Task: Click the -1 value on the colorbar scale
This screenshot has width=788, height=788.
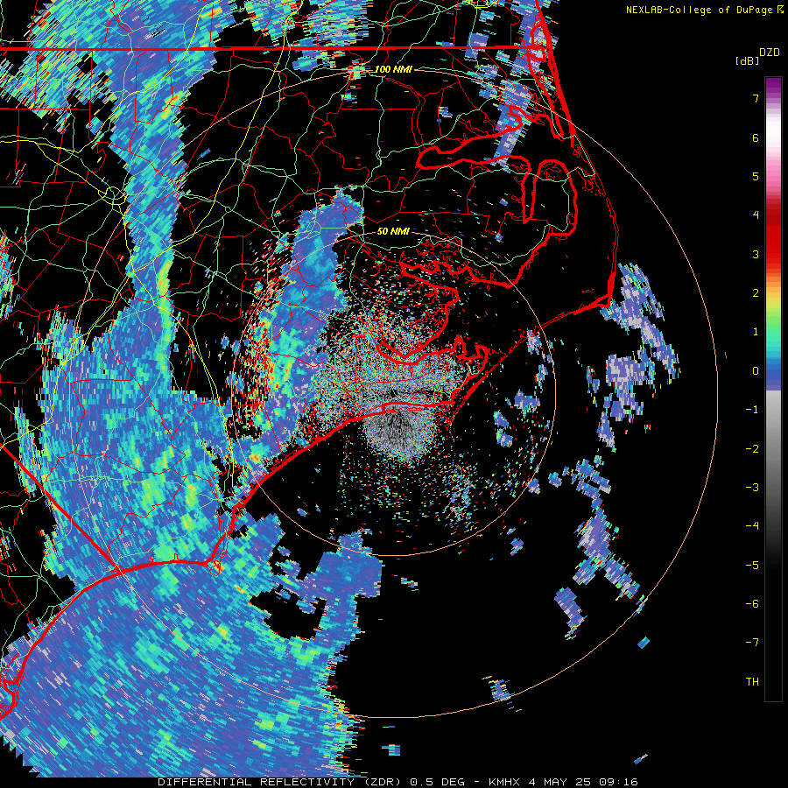Action: tap(752, 410)
